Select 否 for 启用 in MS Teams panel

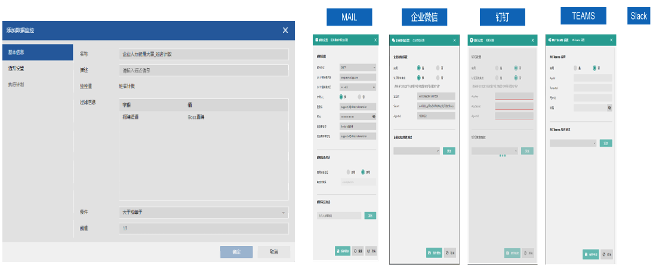595,68
